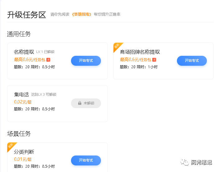The image size is (219, 172).
Task: Click the 场景任务 section heading
Action: 19,134
